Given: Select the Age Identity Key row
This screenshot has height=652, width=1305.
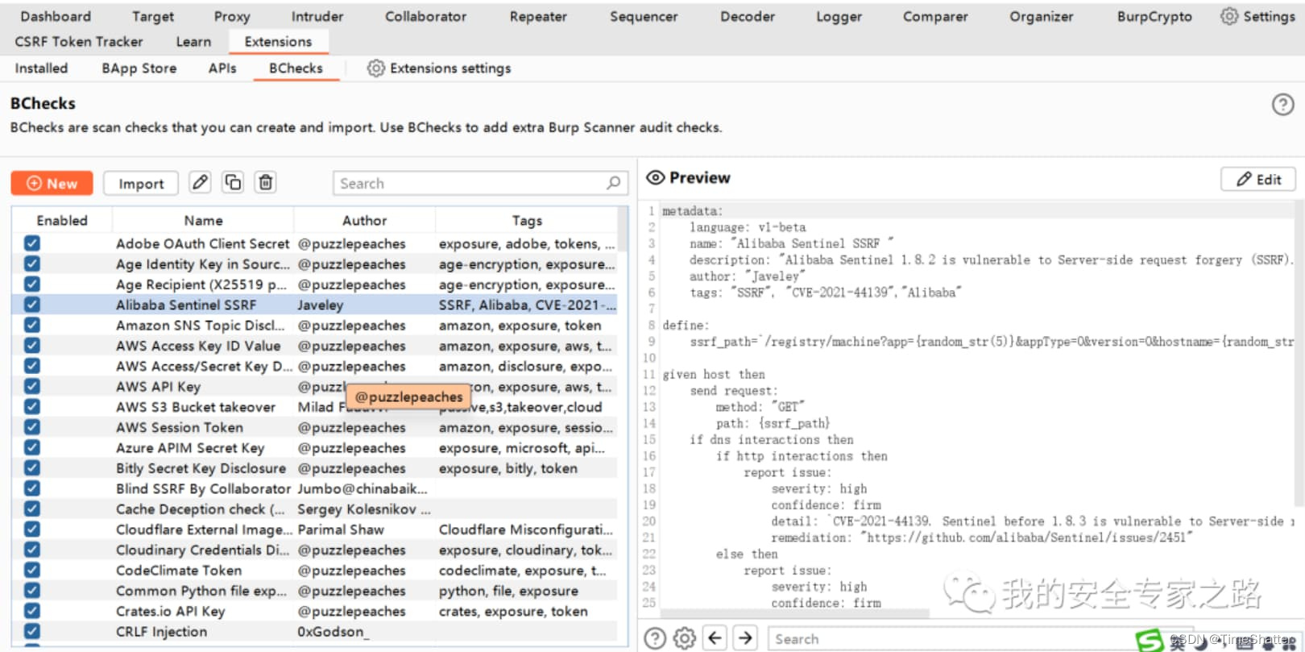Looking at the screenshot, I should [x=315, y=264].
